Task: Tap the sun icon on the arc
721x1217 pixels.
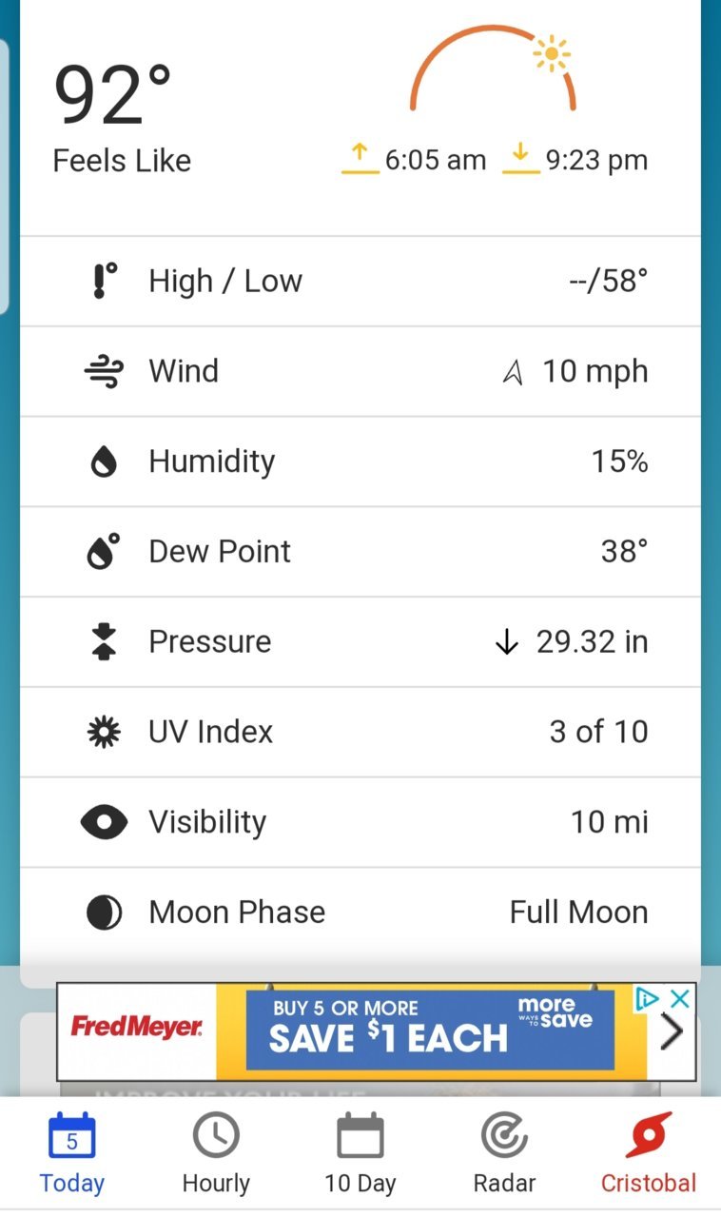Action: [x=551, y=54]
